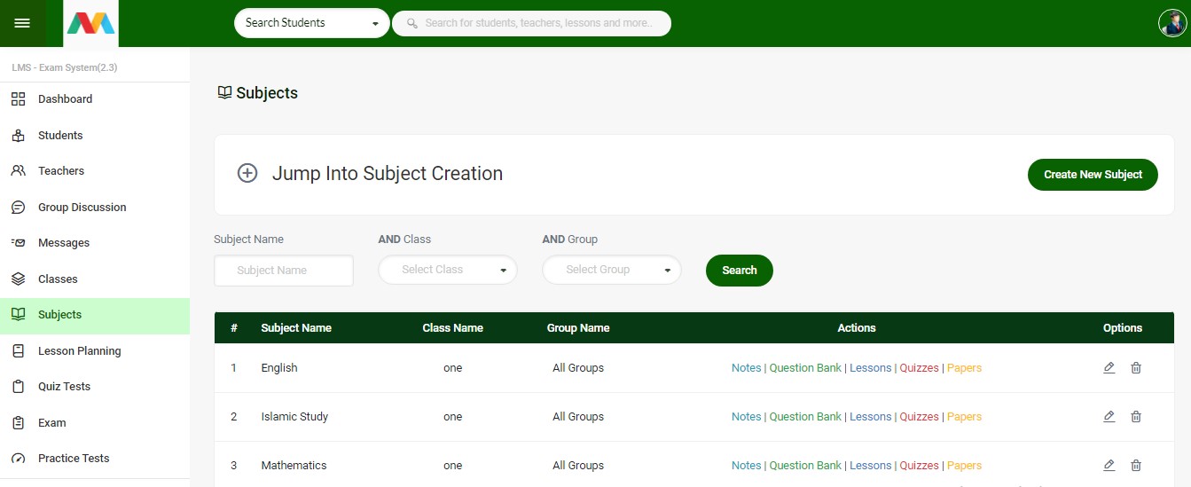1191x487 pixels.
Task: Click the Classes layers icon
Action: point(18,279)
